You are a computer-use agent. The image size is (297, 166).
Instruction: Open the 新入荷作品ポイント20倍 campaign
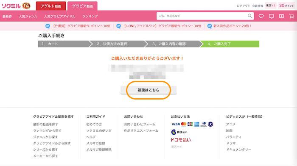click(233, 26)
